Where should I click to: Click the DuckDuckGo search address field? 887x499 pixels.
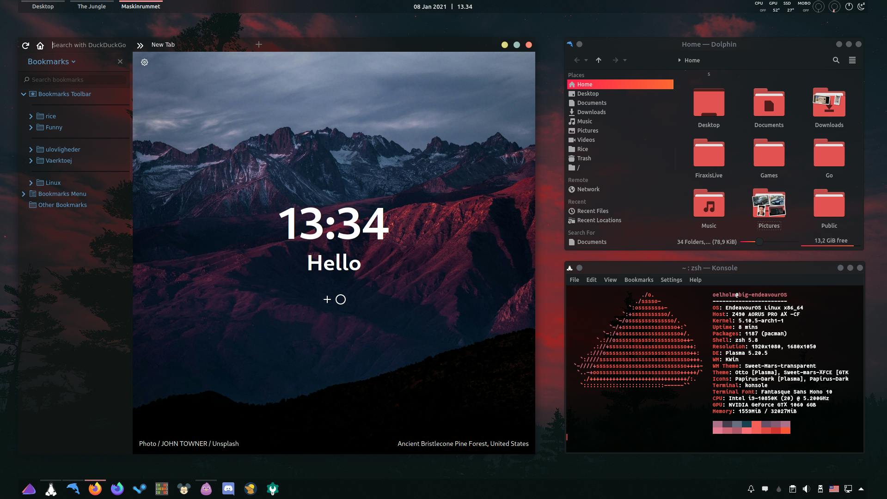click(90, 45)
